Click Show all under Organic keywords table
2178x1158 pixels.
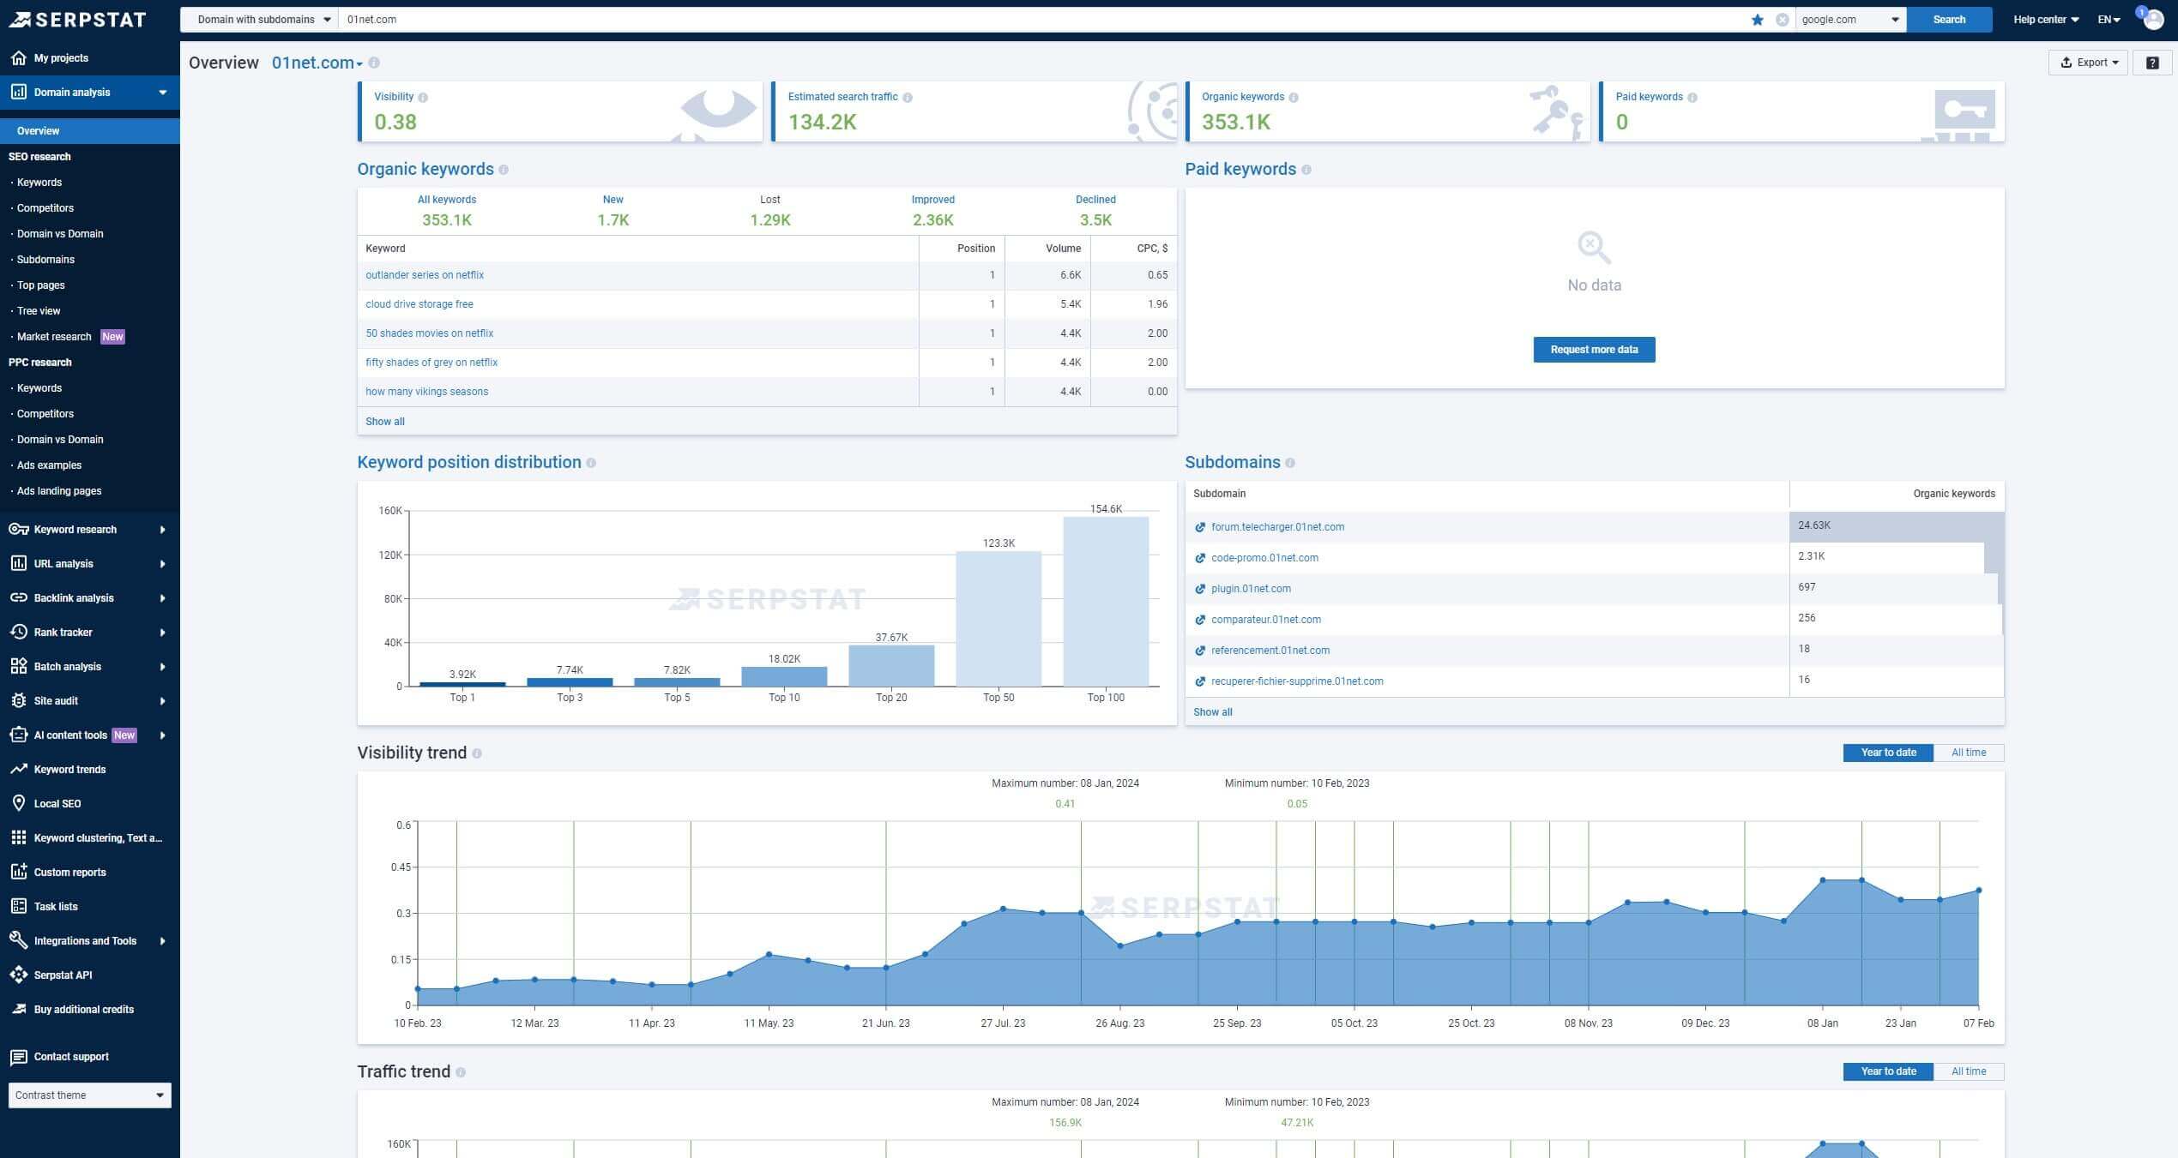pyautogui.click(x=384, y=422)
